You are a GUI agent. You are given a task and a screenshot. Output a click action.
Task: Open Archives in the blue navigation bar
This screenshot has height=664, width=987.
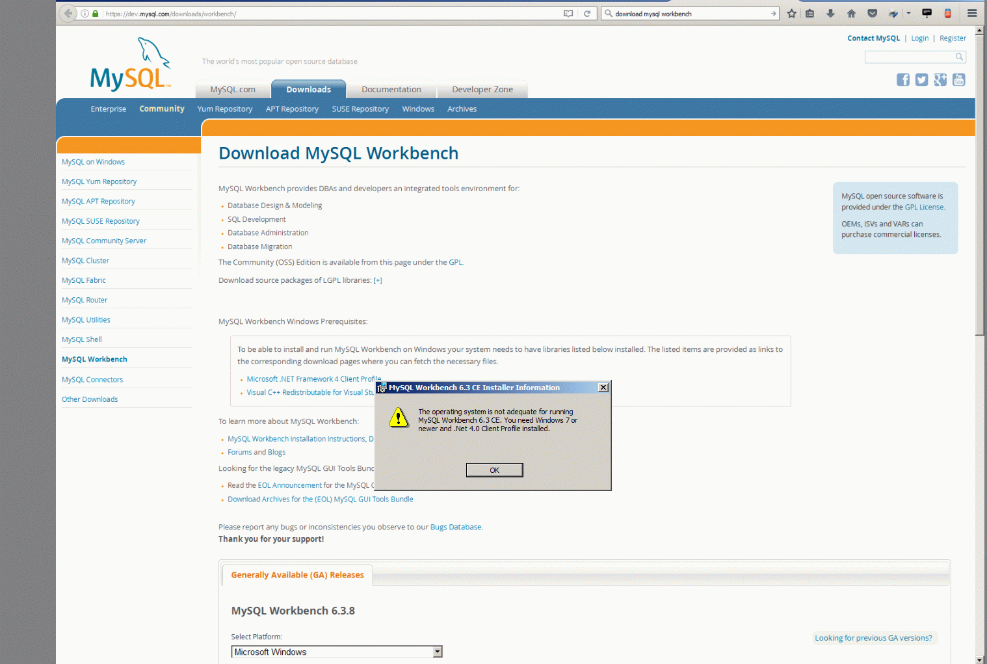[x=462, y=109]
